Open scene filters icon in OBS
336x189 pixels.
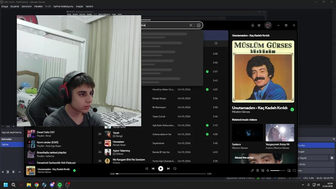(x=14, y=172)
